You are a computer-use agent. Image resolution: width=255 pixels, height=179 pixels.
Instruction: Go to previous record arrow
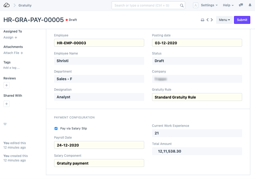point(207,20)
